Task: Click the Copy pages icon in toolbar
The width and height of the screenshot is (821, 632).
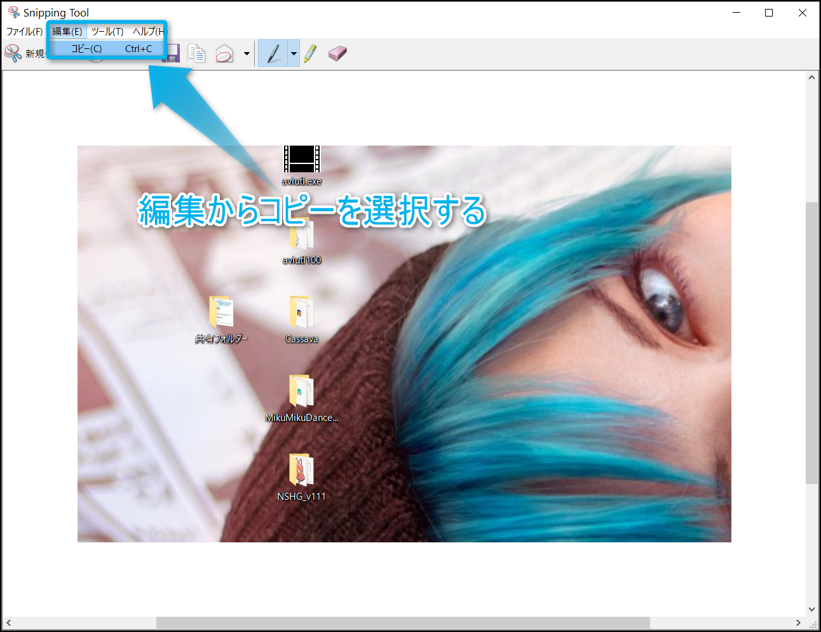Action: point(197,54)
